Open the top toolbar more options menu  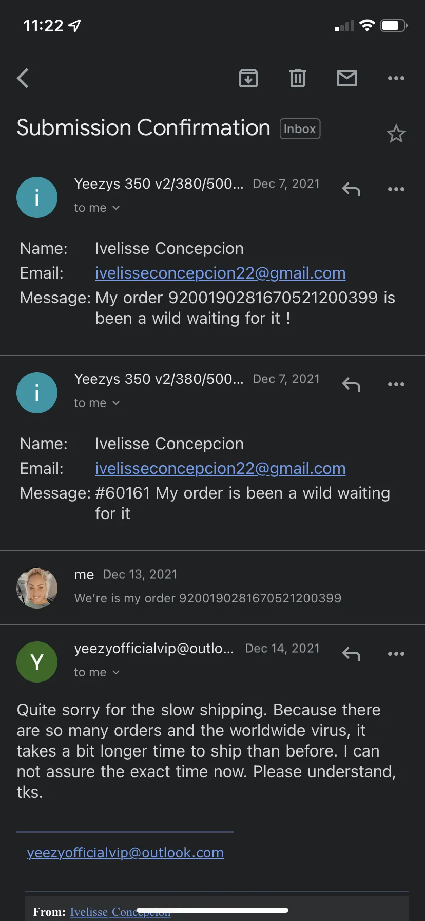tap(396, 78)
